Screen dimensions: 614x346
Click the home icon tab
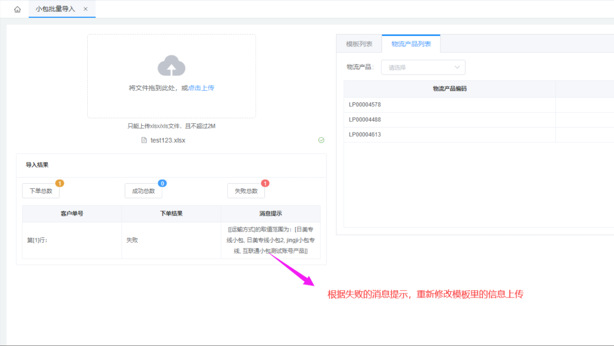coord(17,9)
